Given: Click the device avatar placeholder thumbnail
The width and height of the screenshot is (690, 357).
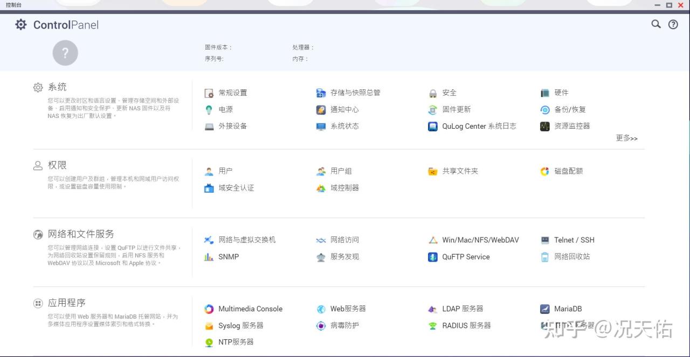Looking at the screenshot, I should tap(65, 53).
